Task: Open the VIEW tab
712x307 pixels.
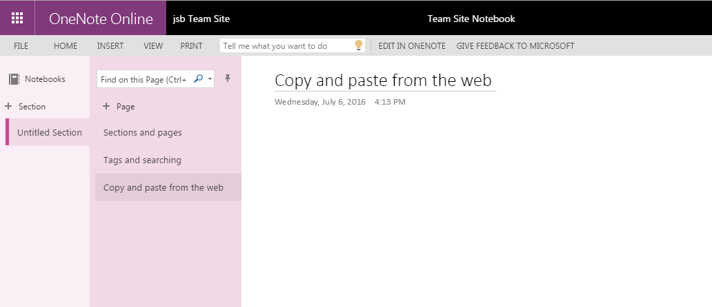Action: click(x=153, y=45)
